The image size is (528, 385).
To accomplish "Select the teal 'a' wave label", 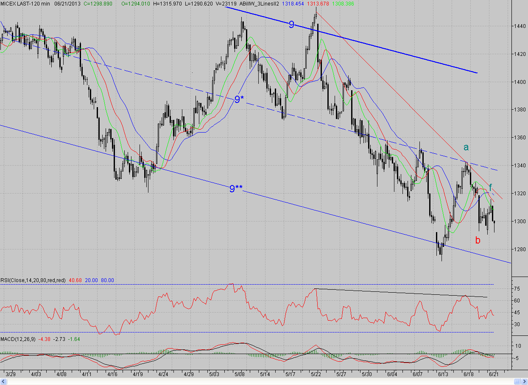I will (x=466, y=147).
